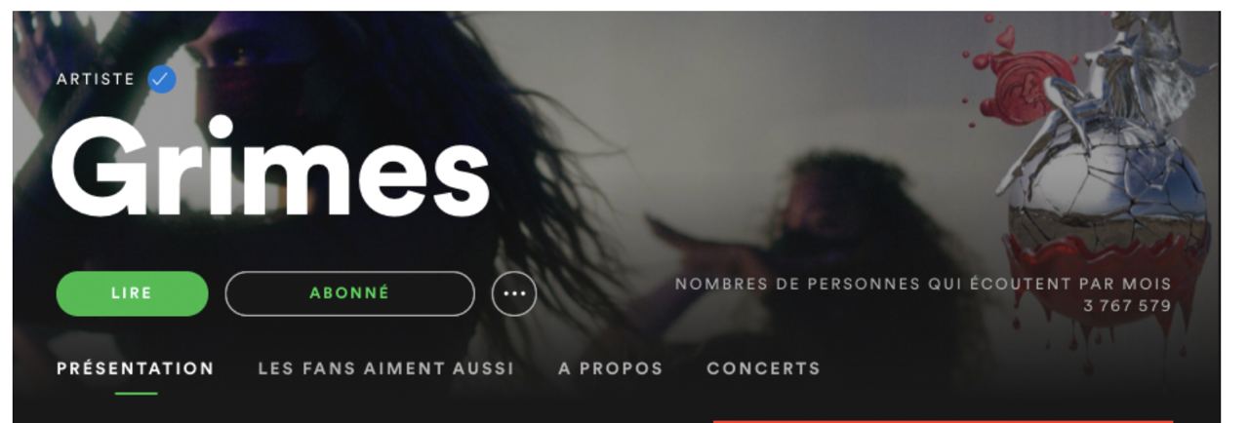Open the LES FANS AIMENT AUSSI tab
The width and height of the screenshot is (1249, 423).
coord(385,368)
